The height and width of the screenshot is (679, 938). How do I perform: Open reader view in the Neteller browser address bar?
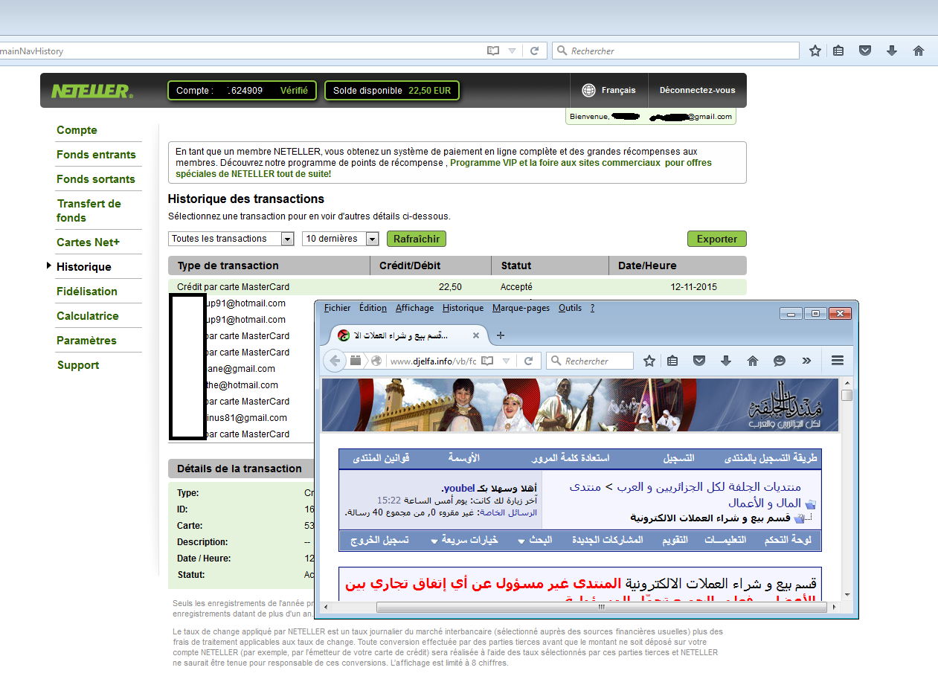(x=493, y=51)
